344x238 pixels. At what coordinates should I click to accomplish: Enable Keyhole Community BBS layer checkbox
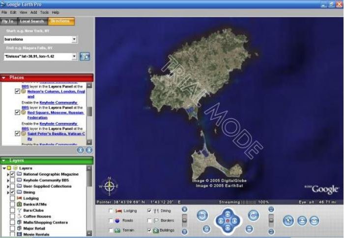(x=12, y=180)
